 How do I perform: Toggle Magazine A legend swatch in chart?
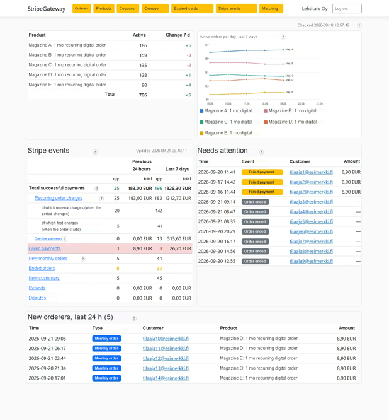[x=201, y=111]
